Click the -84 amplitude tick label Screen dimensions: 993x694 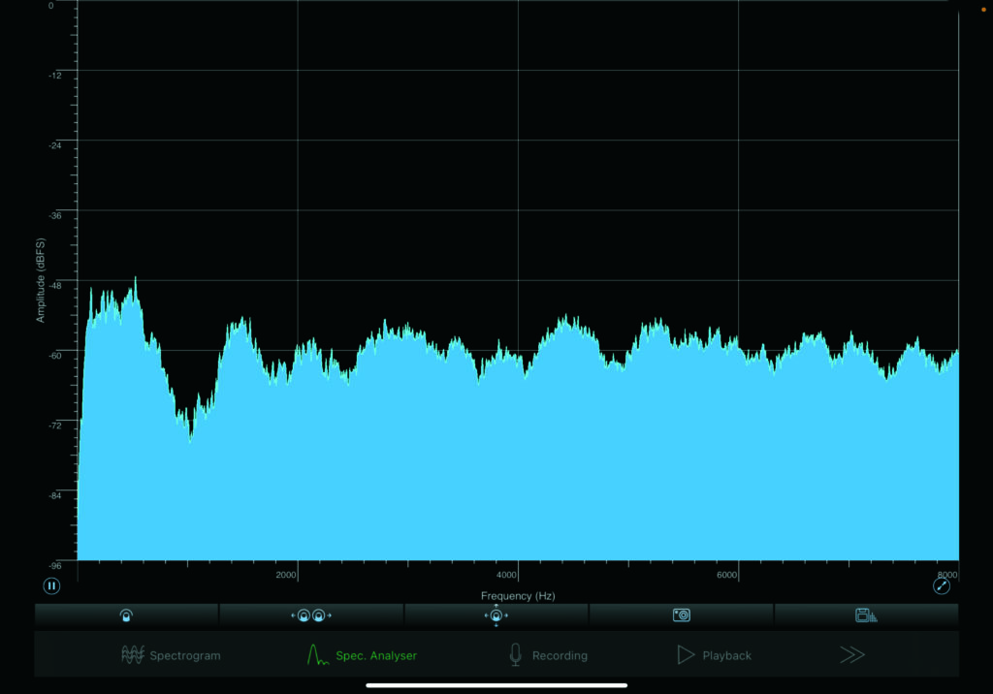pos(55,496)
